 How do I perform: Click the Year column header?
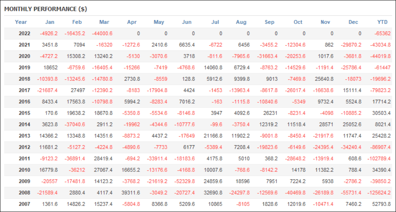[21, 22]
